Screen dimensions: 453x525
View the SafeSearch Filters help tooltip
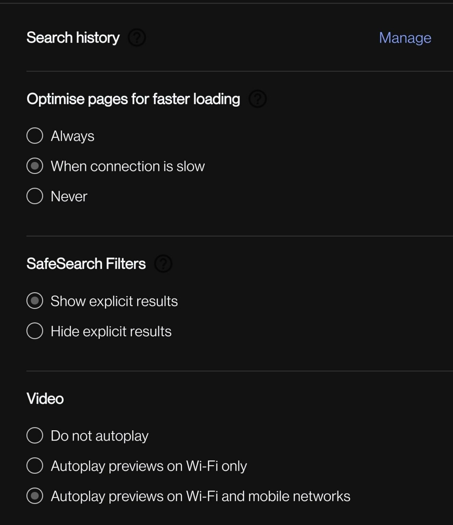click(x=163, y=264)
